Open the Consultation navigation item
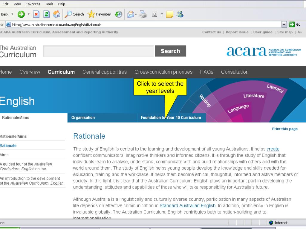 (x=235, y=72)
